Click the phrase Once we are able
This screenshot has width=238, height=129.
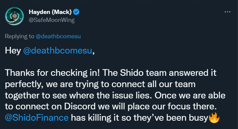[190, 95]
